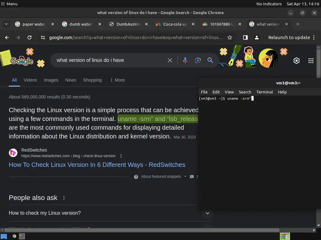Open options beside People also ask
Image resolution: width=321 pixels, height=240 pixels.
64,198
